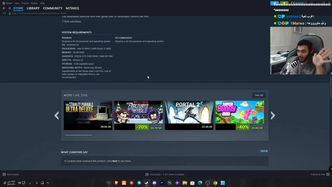The width and height of the screenshot is (332, 187).
Task: Switch to the COMMUNITY tab
Action: click(x=53, y=8)
